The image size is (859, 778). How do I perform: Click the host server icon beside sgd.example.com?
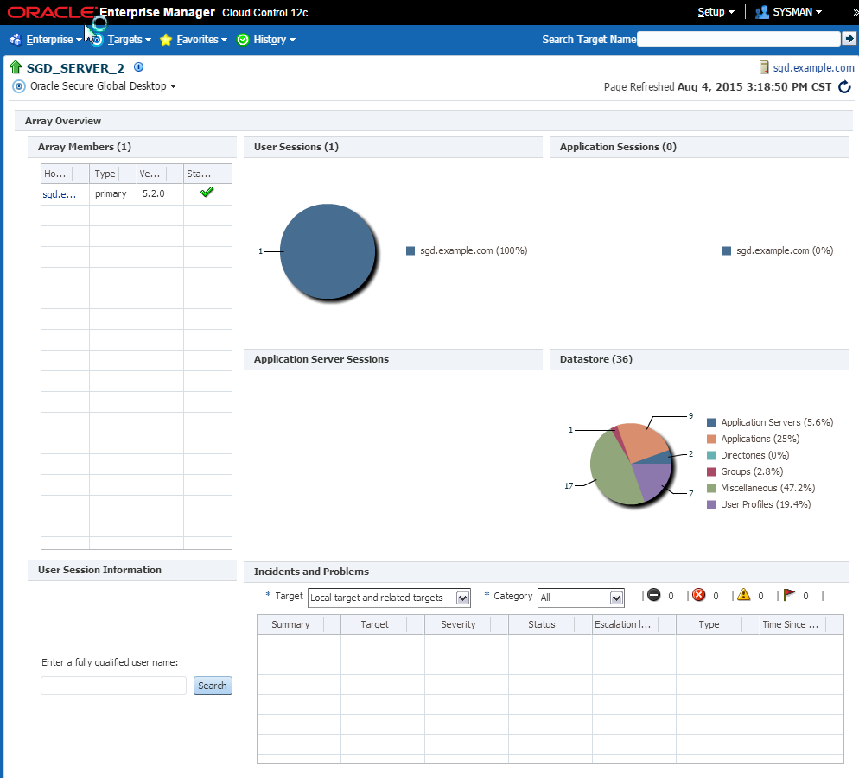point(764,67)
